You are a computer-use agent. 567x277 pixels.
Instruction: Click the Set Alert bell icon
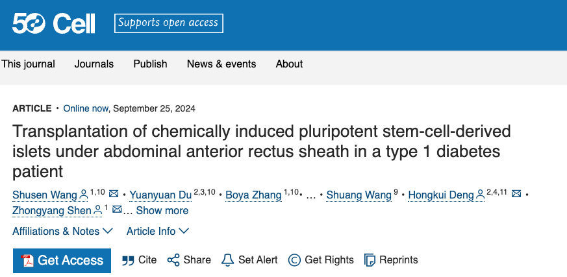[x=227, y=260]
